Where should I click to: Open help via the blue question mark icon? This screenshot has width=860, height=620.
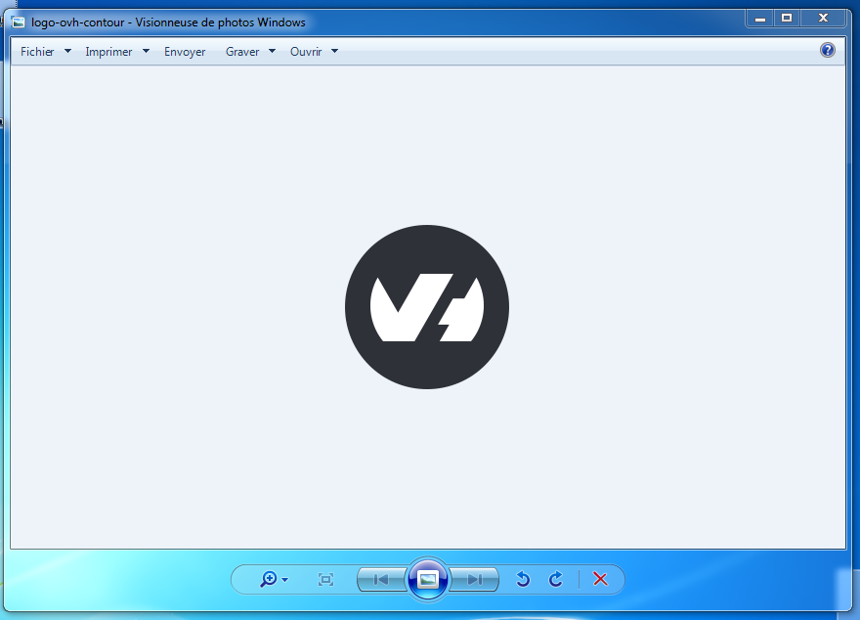(828, 51)
